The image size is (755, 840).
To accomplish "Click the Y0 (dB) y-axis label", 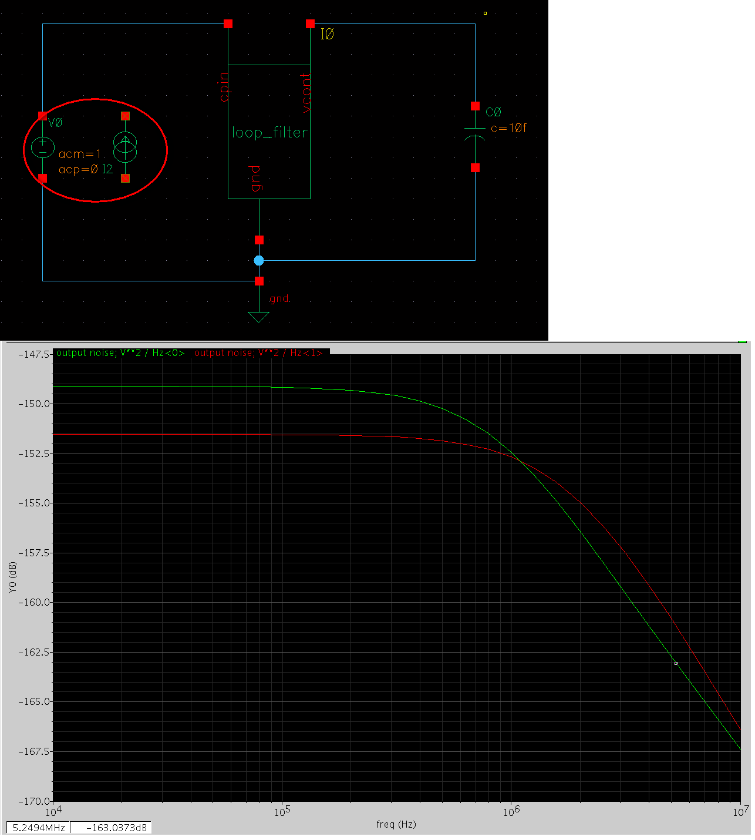I will [x=13, y=577].
